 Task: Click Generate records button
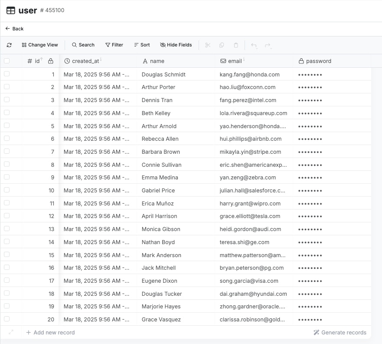340,332
